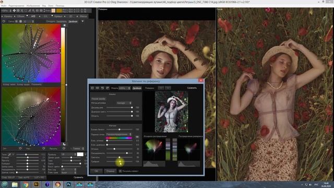Change the grid size 32 stepper
Image resolution: width=334 pixels, height=188 pixels.
click(33, 21)
